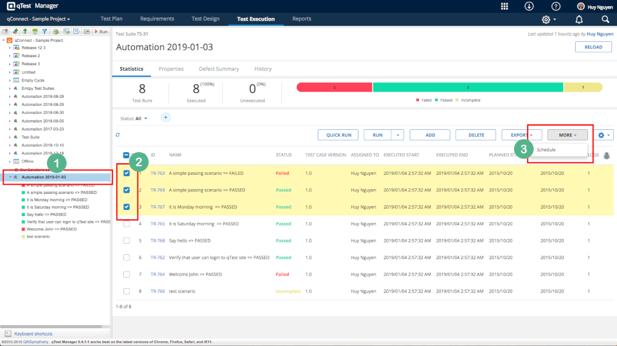This screenshot has height=346, width=617.
Task: Choose Schedule from the More menu
Action: [x=546, y=150]
